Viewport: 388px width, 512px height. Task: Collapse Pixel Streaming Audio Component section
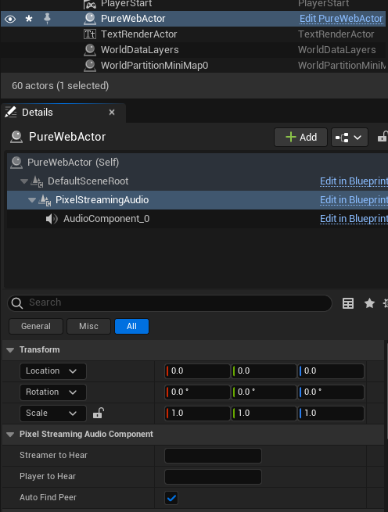(x=10, y=435)
